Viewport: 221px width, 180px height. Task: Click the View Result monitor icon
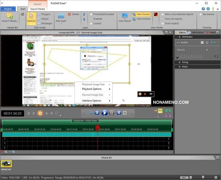coord(125,17)
